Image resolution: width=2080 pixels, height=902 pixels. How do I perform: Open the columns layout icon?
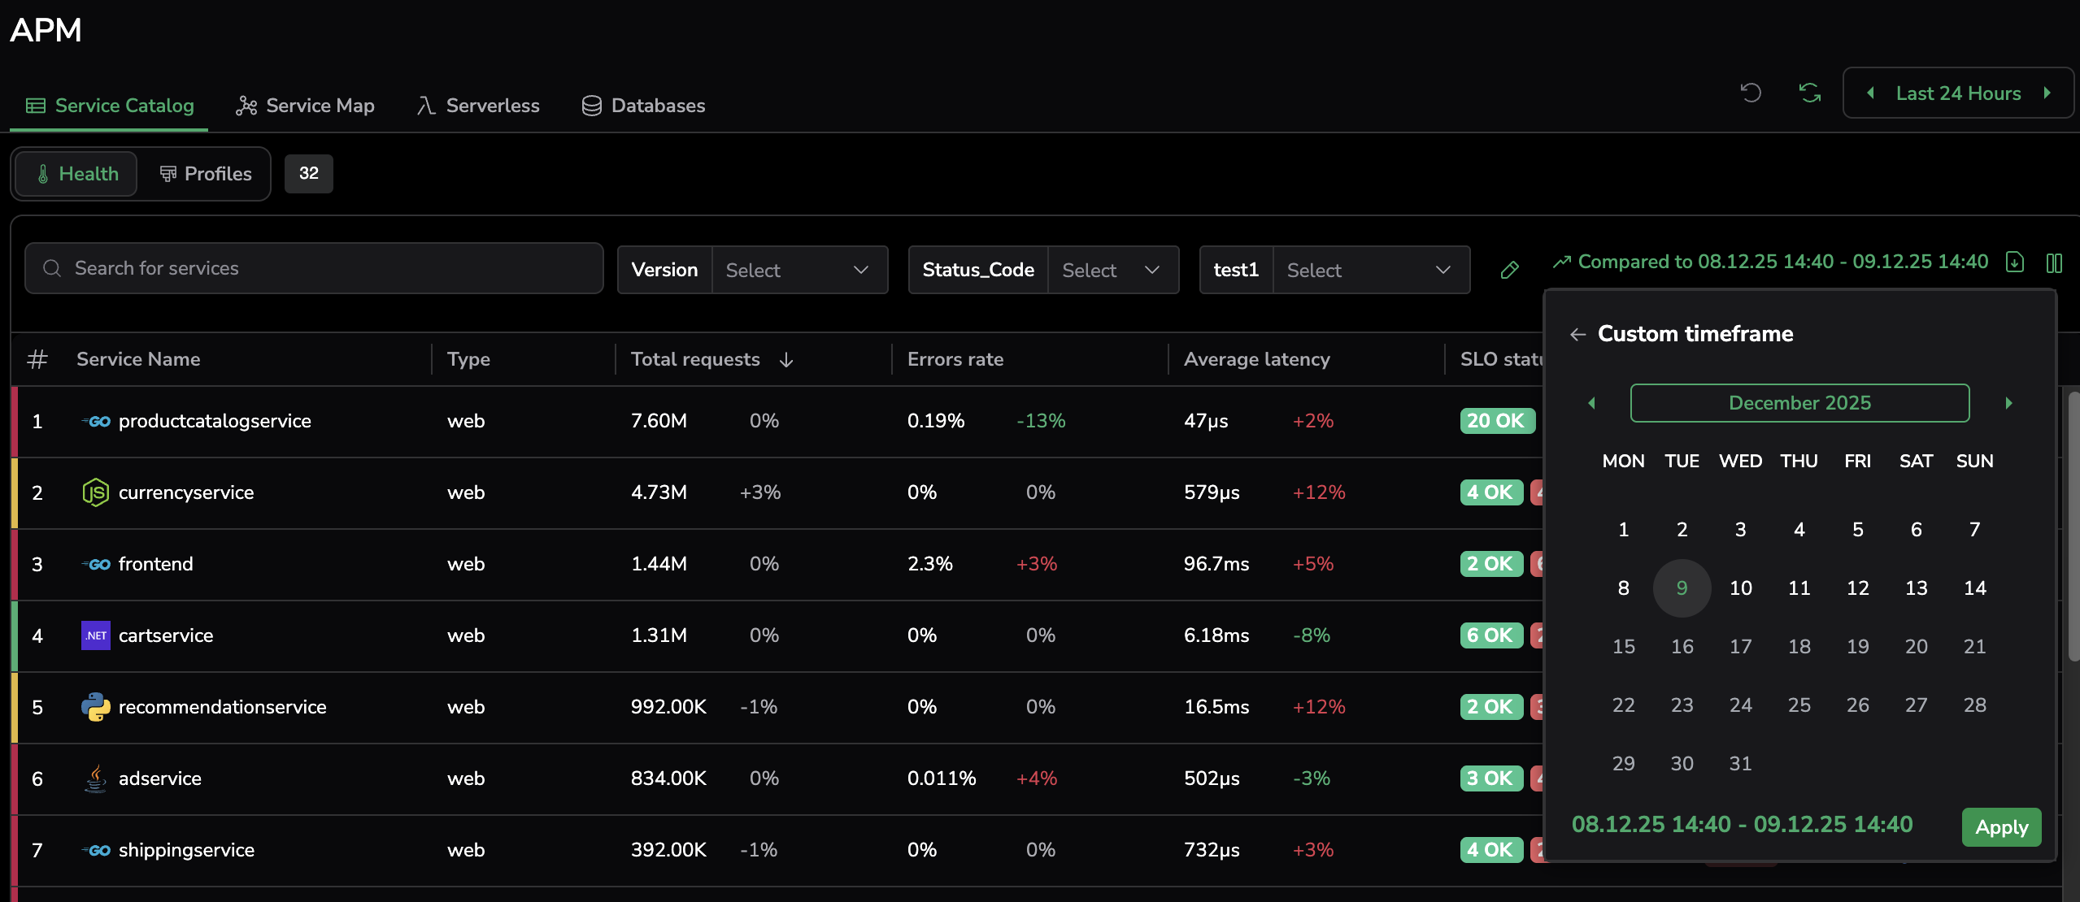2054,262
